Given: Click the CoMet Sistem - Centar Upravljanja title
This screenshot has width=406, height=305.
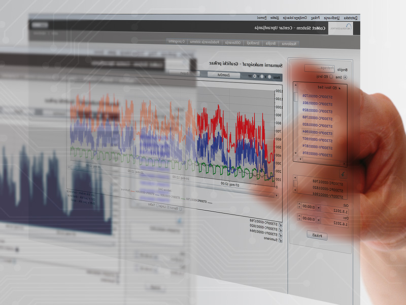Looking at the screenshot, I should [x=290, y=28].
